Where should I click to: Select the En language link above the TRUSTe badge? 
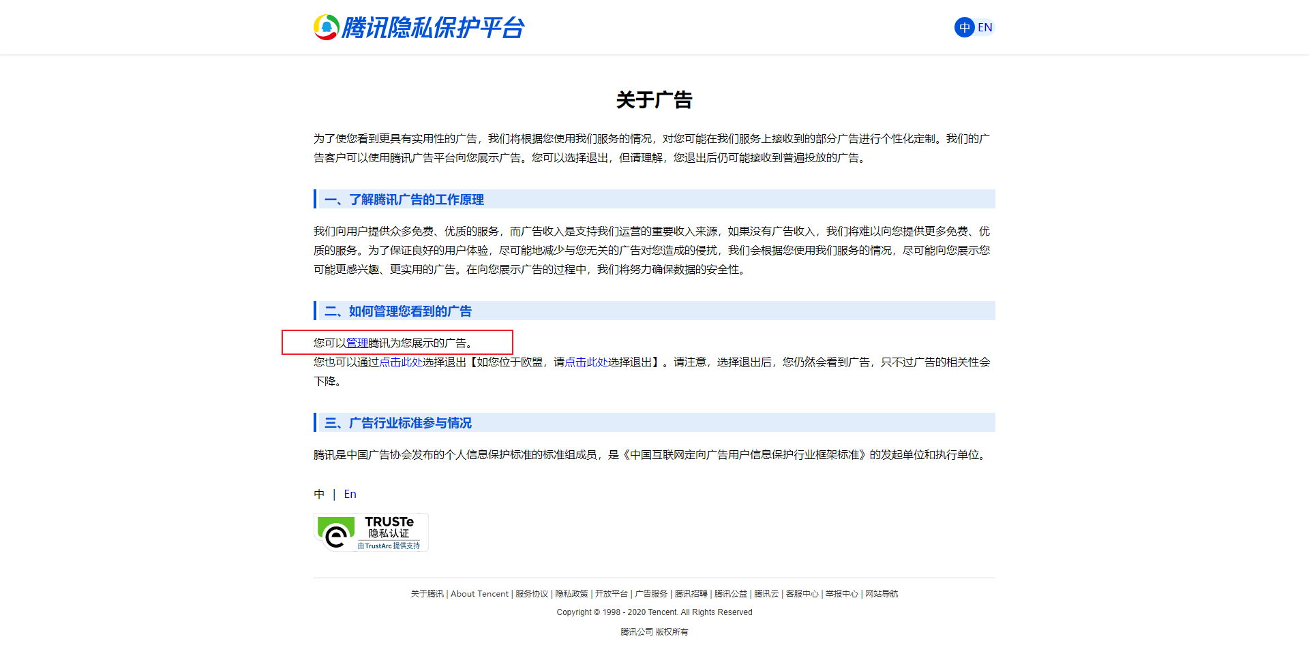(x=350, y=494)
